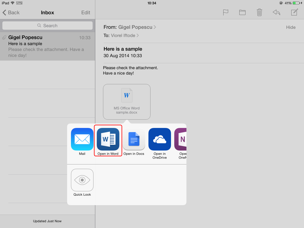Tap the subject Here is a sample
The height and width of the screenshot is (228, 304).
123,49
